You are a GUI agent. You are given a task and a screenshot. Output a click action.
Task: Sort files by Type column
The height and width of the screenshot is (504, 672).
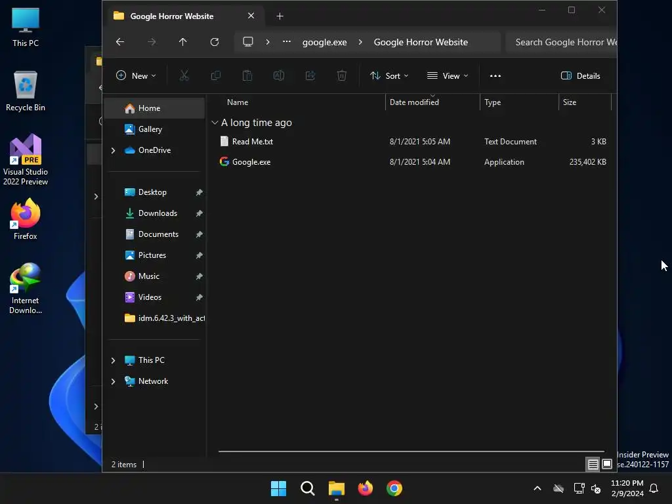[x=492, y=102]
